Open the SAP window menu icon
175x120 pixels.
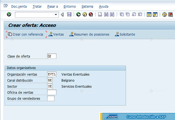pos(6,6)
